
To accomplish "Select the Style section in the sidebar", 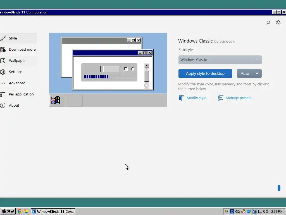I will pyautogui.click(x=18, y=38).
